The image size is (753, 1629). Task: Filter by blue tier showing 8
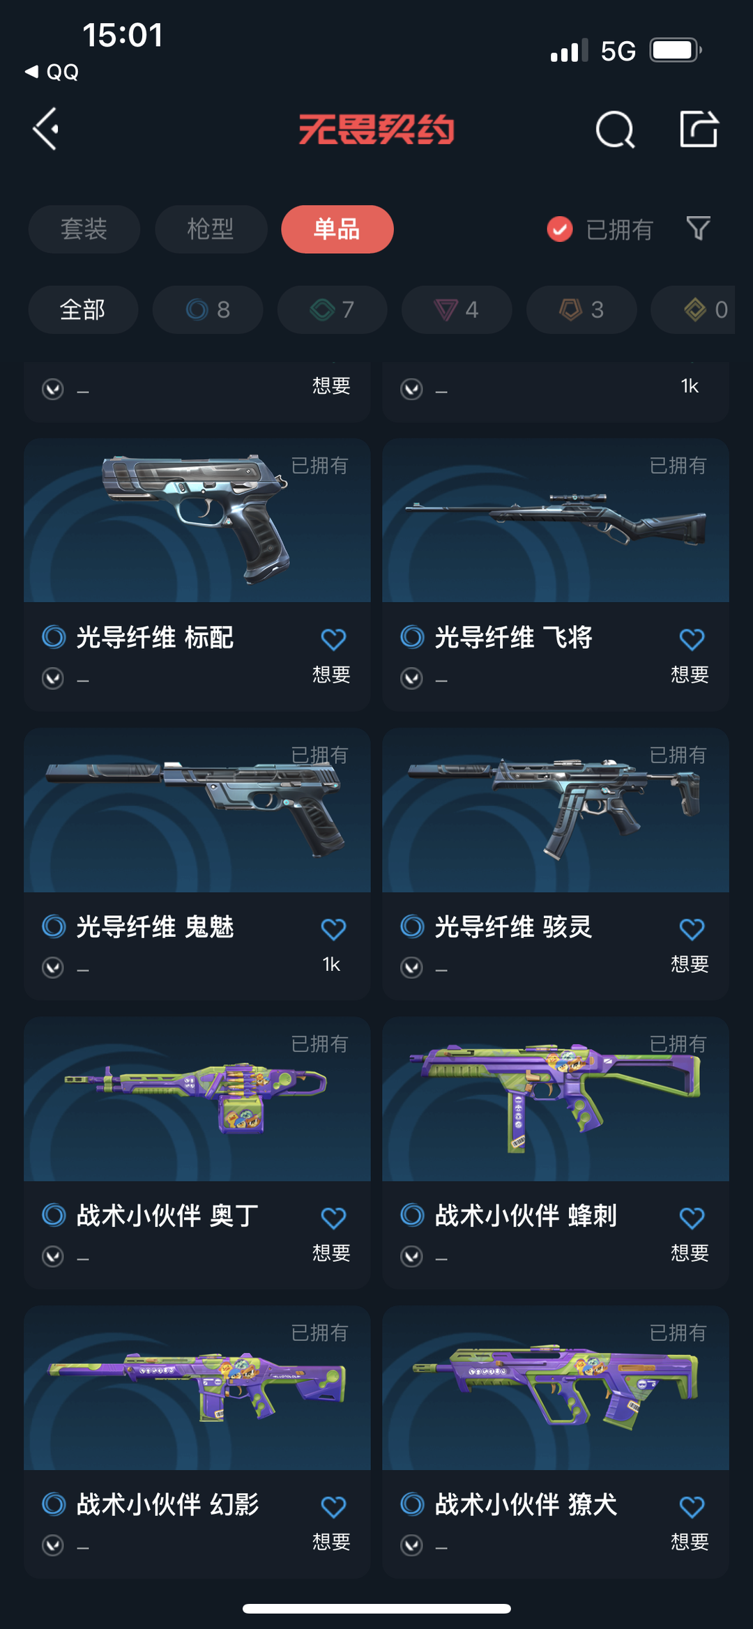coord(208,309)
